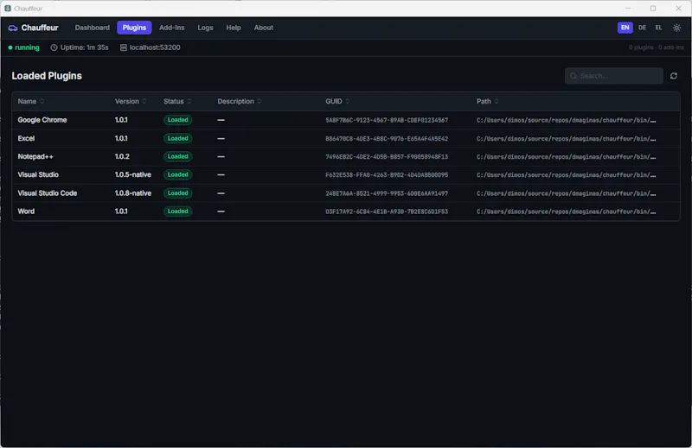Image resolution: width=692 pixels, height=448 pixels.
Task: Click the Loaded Plugins heading
Action: click(47, 76)
